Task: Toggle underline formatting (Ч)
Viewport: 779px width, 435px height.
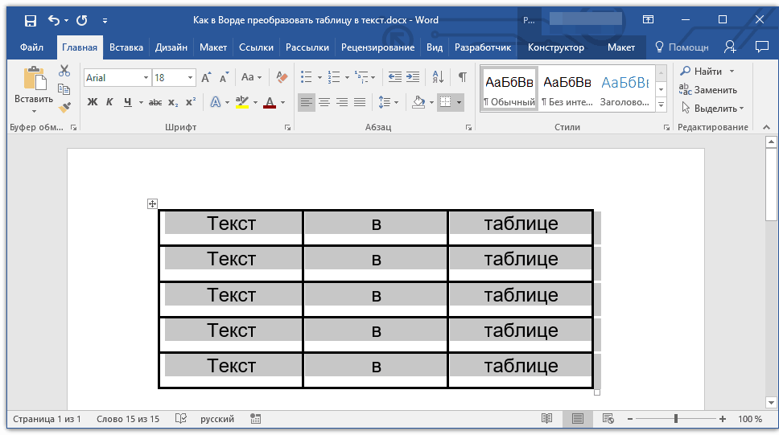Action: pos(128,102)
